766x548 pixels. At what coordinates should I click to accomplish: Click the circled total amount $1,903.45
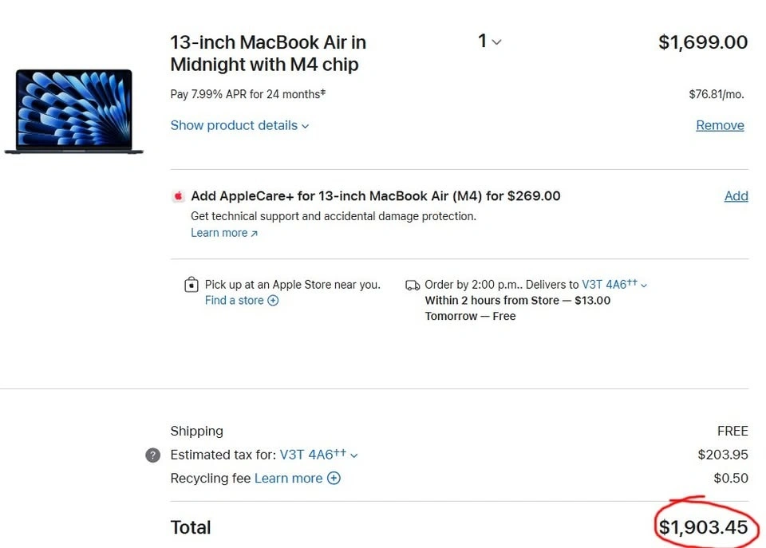[703, 527]
